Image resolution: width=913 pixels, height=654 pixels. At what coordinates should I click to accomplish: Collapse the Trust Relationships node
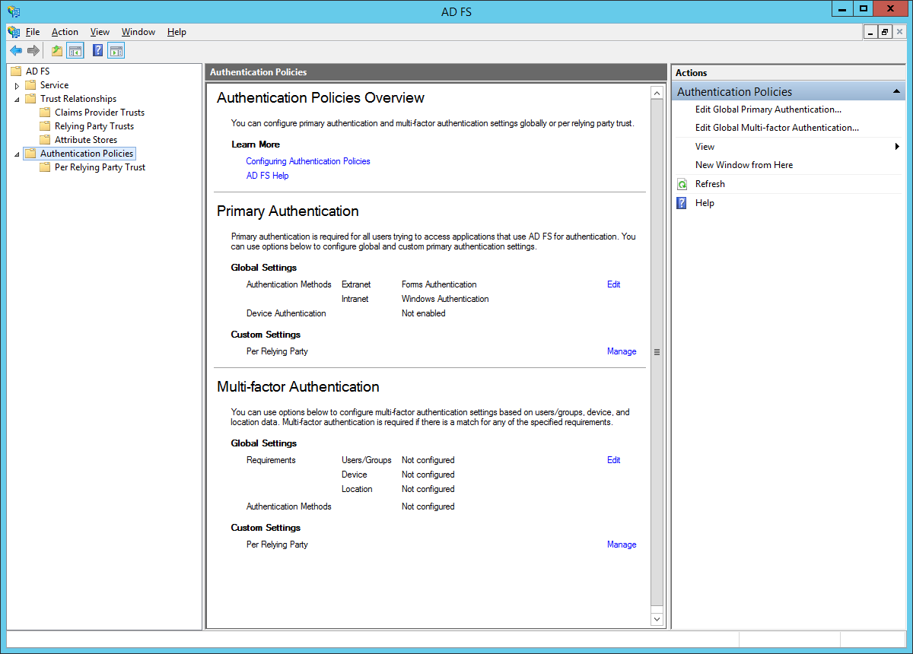click(17, 100)
